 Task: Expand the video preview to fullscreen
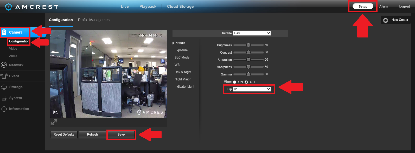pos(54,122)
